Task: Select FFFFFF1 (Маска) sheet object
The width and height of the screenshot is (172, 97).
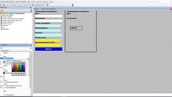Action: click(x=7, y=17)
